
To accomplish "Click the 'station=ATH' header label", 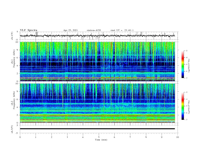I will 94,30.
